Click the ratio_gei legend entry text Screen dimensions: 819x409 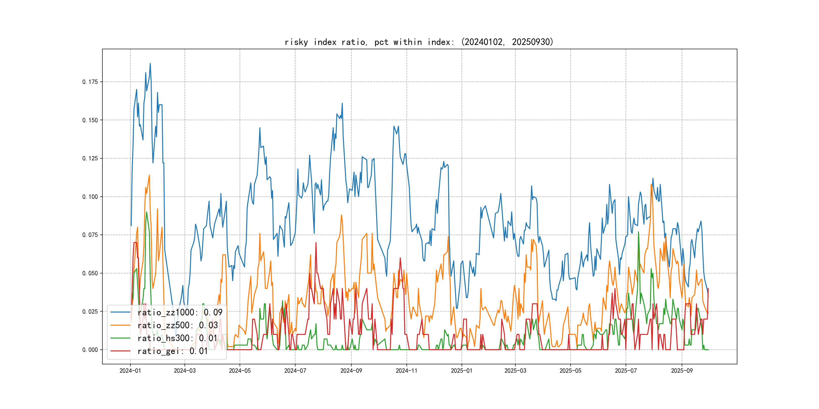coord(172,351)
